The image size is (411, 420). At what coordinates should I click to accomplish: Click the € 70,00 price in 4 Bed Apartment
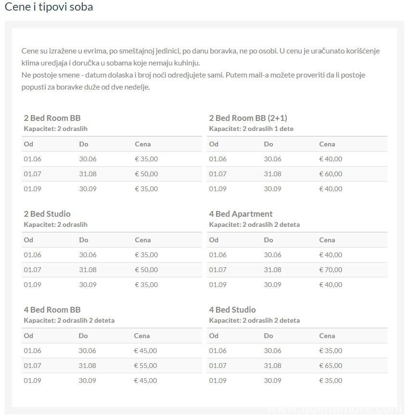tap(331, 270)
